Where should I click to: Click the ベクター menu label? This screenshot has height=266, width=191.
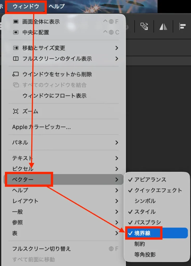(23, 179)
